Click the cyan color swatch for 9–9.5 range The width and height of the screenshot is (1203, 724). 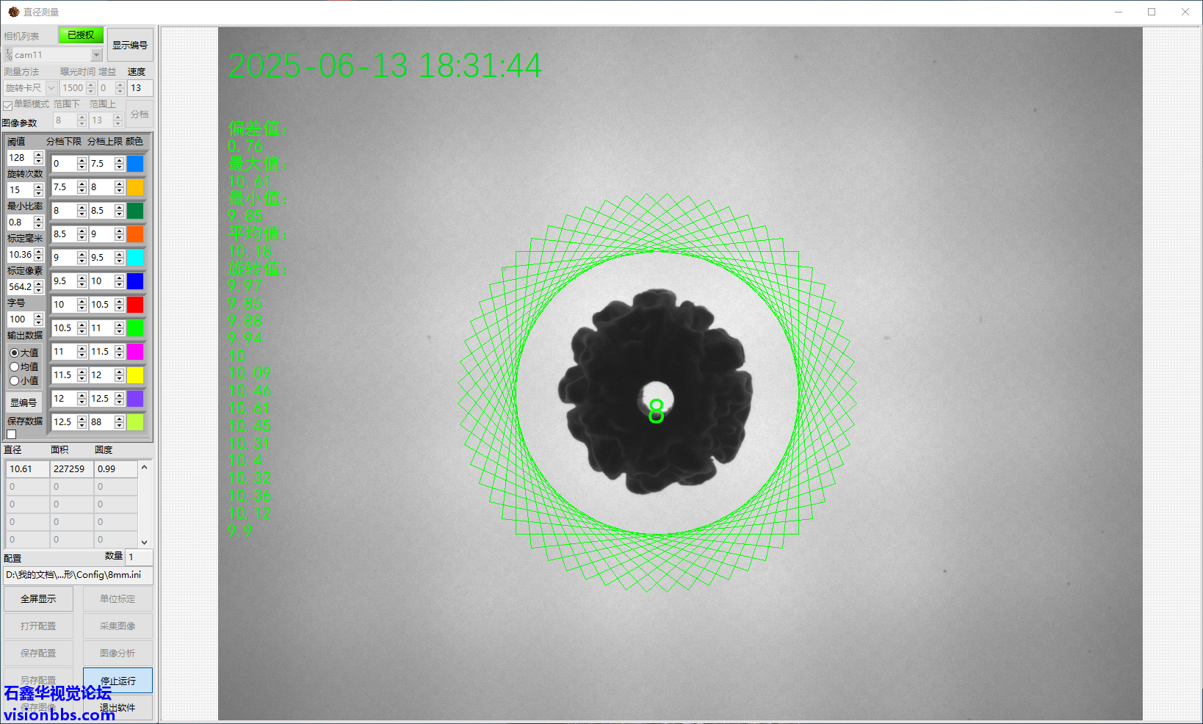coord(135,258)
